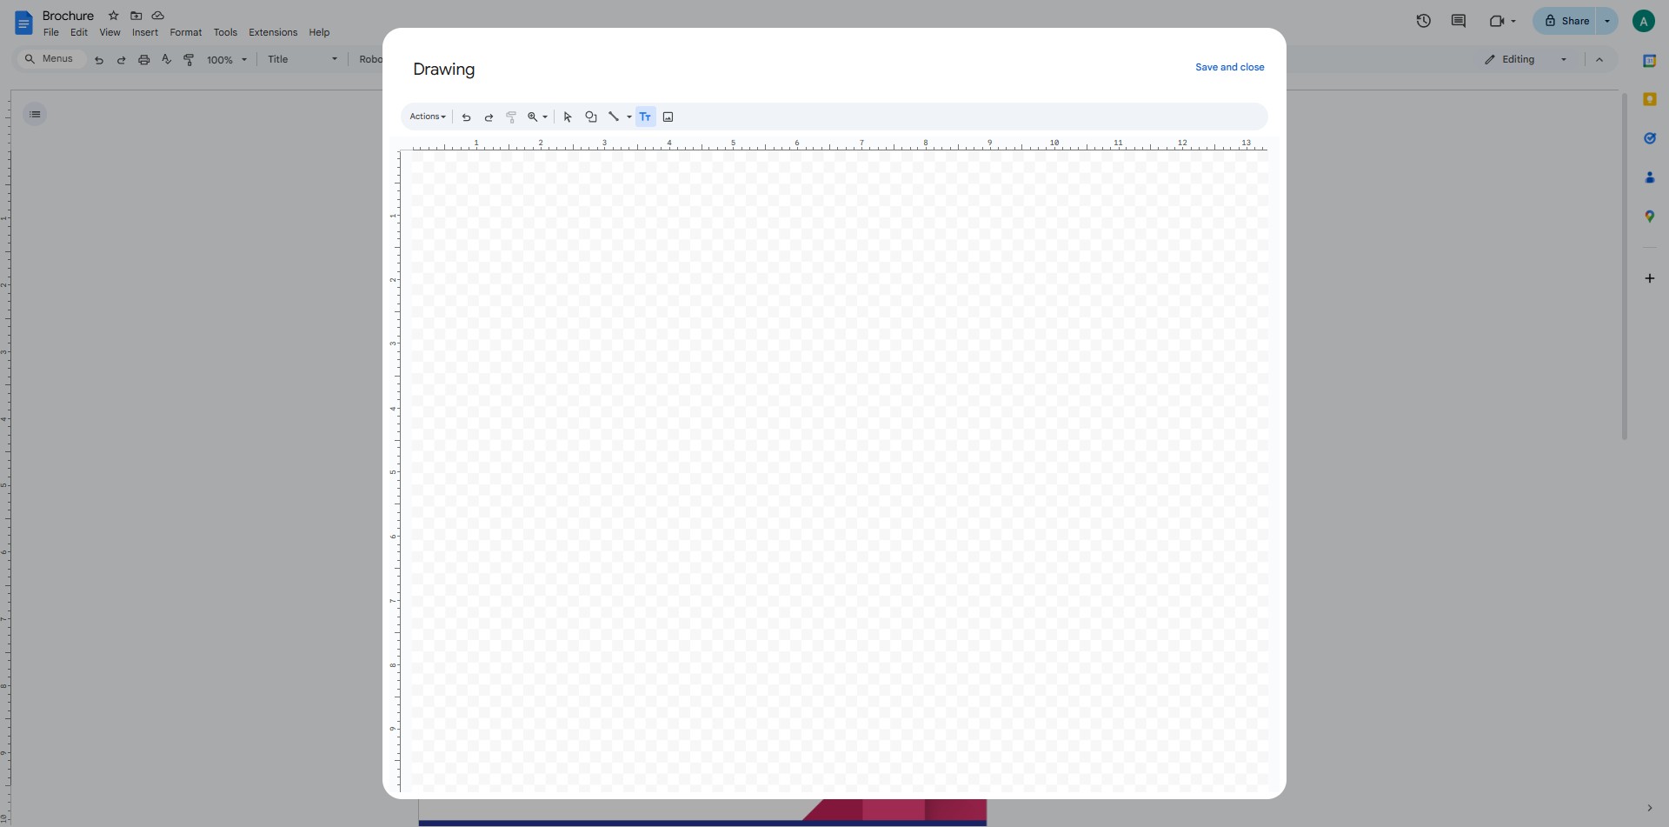Choose the Select arrow tool
1669x827 pixels.
(568, 117)
